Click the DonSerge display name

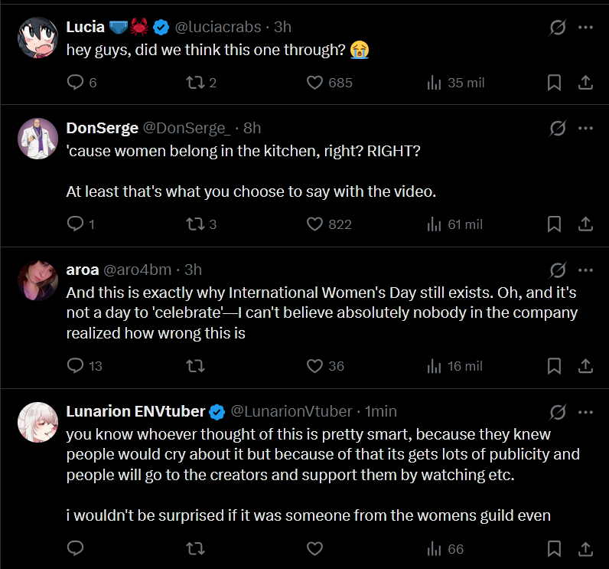pos(103,128)
